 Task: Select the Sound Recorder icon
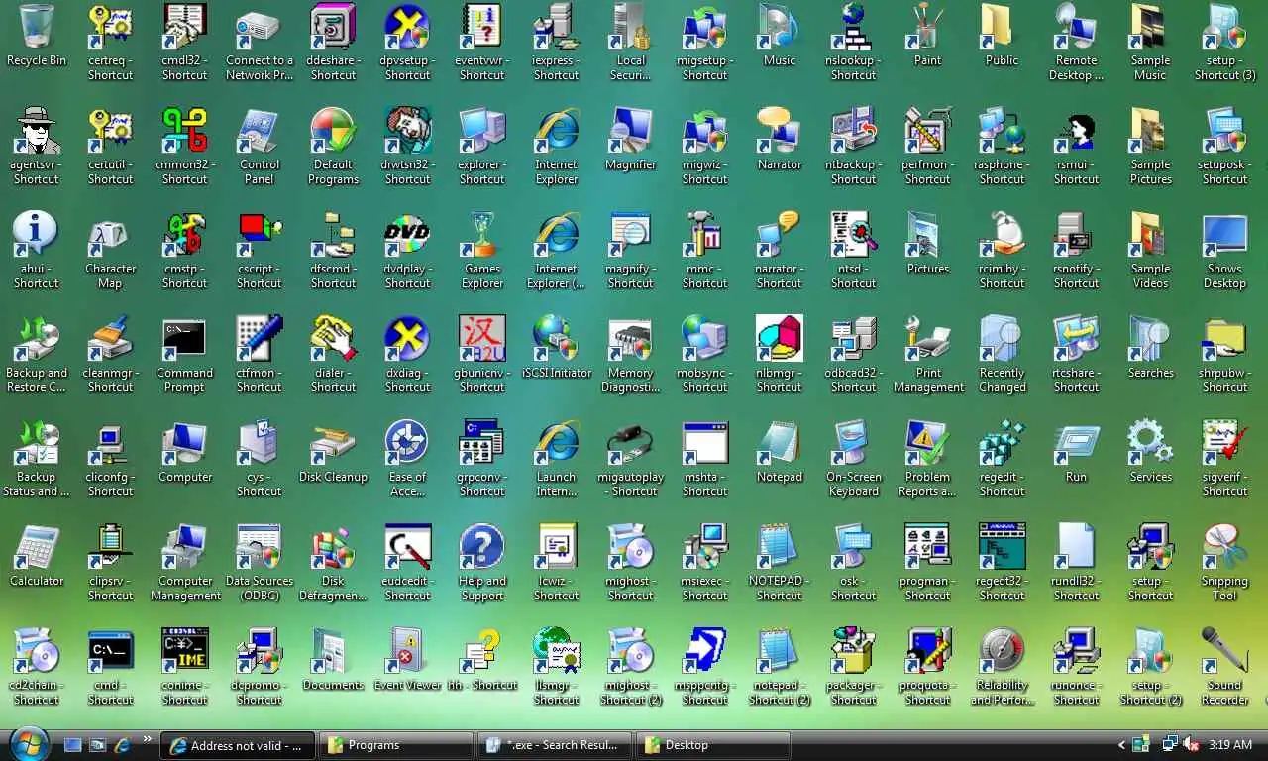(x=1225, y=651)
